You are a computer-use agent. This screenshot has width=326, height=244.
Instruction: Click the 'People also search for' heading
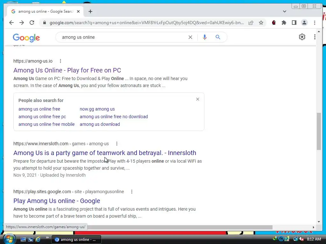41,100
